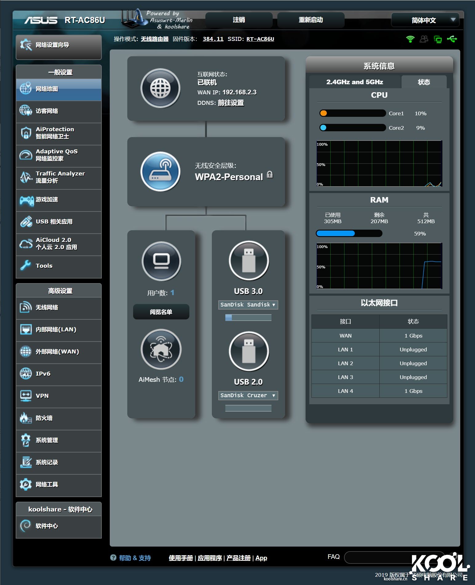Open game boost (游戏加速) page
Image resolution: width=475 pixels, height=585 pixels.
(59, 200)
